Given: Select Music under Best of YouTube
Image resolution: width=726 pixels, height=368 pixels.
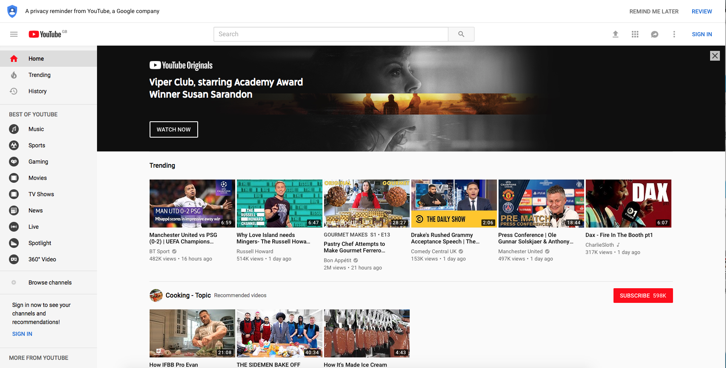Looking at the screenshot, I should click(x=36, y=129).
